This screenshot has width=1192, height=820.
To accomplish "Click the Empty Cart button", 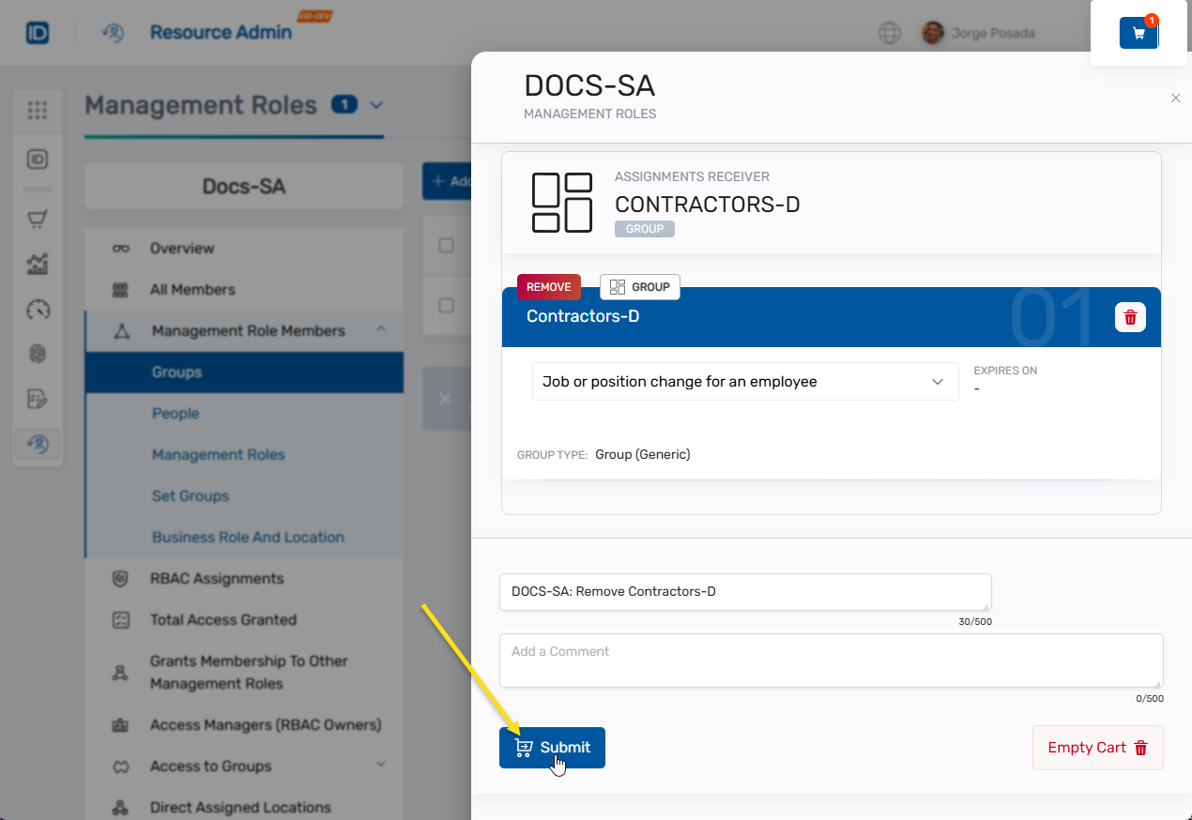I will (x=1097, y=748).
